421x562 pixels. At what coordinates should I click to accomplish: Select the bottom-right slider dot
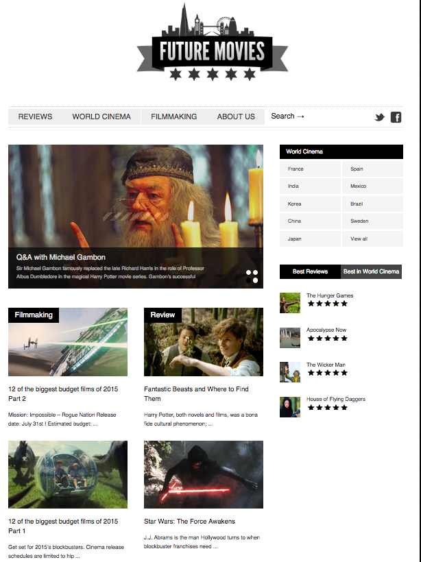[255, 280]
